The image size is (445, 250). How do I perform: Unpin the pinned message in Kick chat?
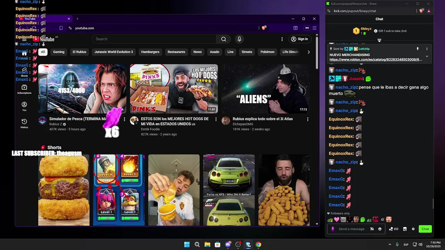point(418,49)
